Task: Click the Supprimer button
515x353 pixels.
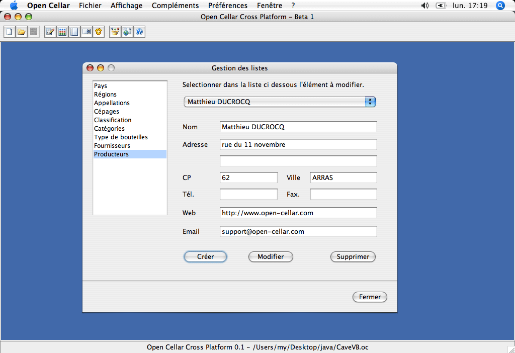Action: click(353, 257)
